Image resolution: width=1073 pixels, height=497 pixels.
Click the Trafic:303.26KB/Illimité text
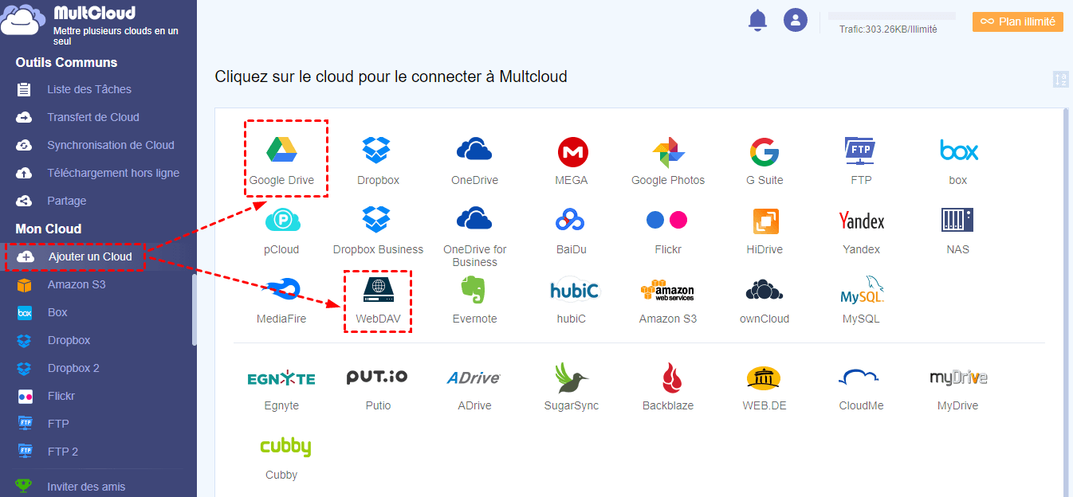(x=888, y=29)
